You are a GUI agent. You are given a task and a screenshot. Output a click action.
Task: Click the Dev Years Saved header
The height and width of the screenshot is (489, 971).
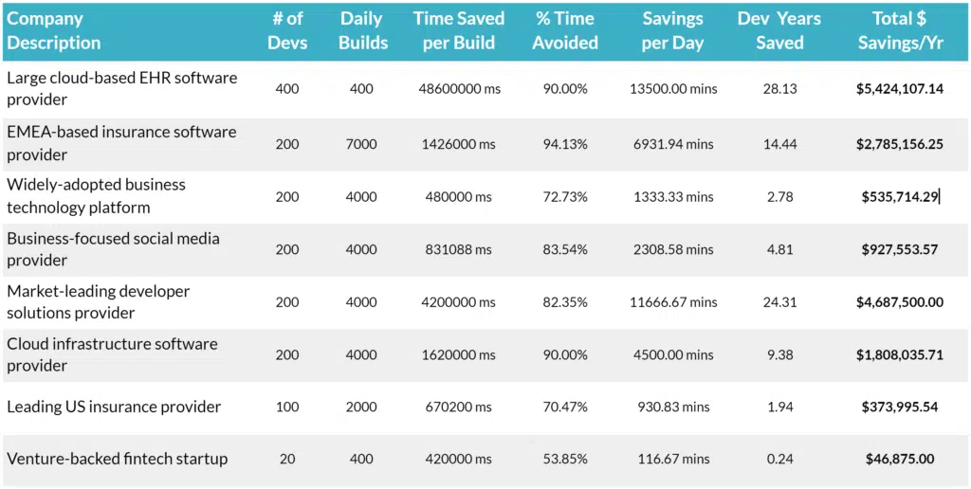(x=779, y=30)
